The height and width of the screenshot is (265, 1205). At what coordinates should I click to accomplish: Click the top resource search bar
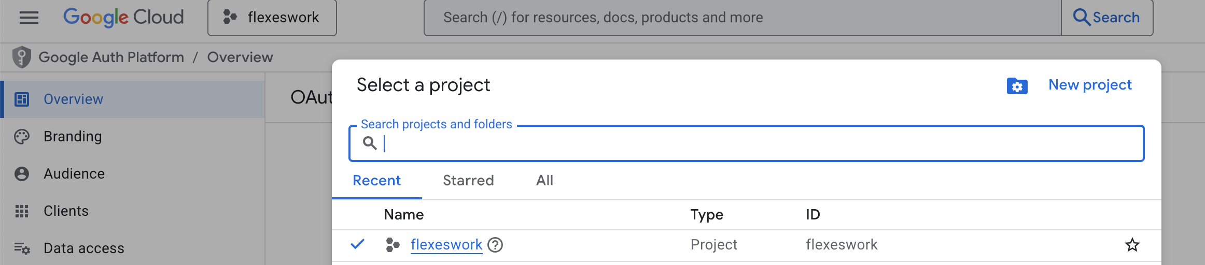click(741, 18)
